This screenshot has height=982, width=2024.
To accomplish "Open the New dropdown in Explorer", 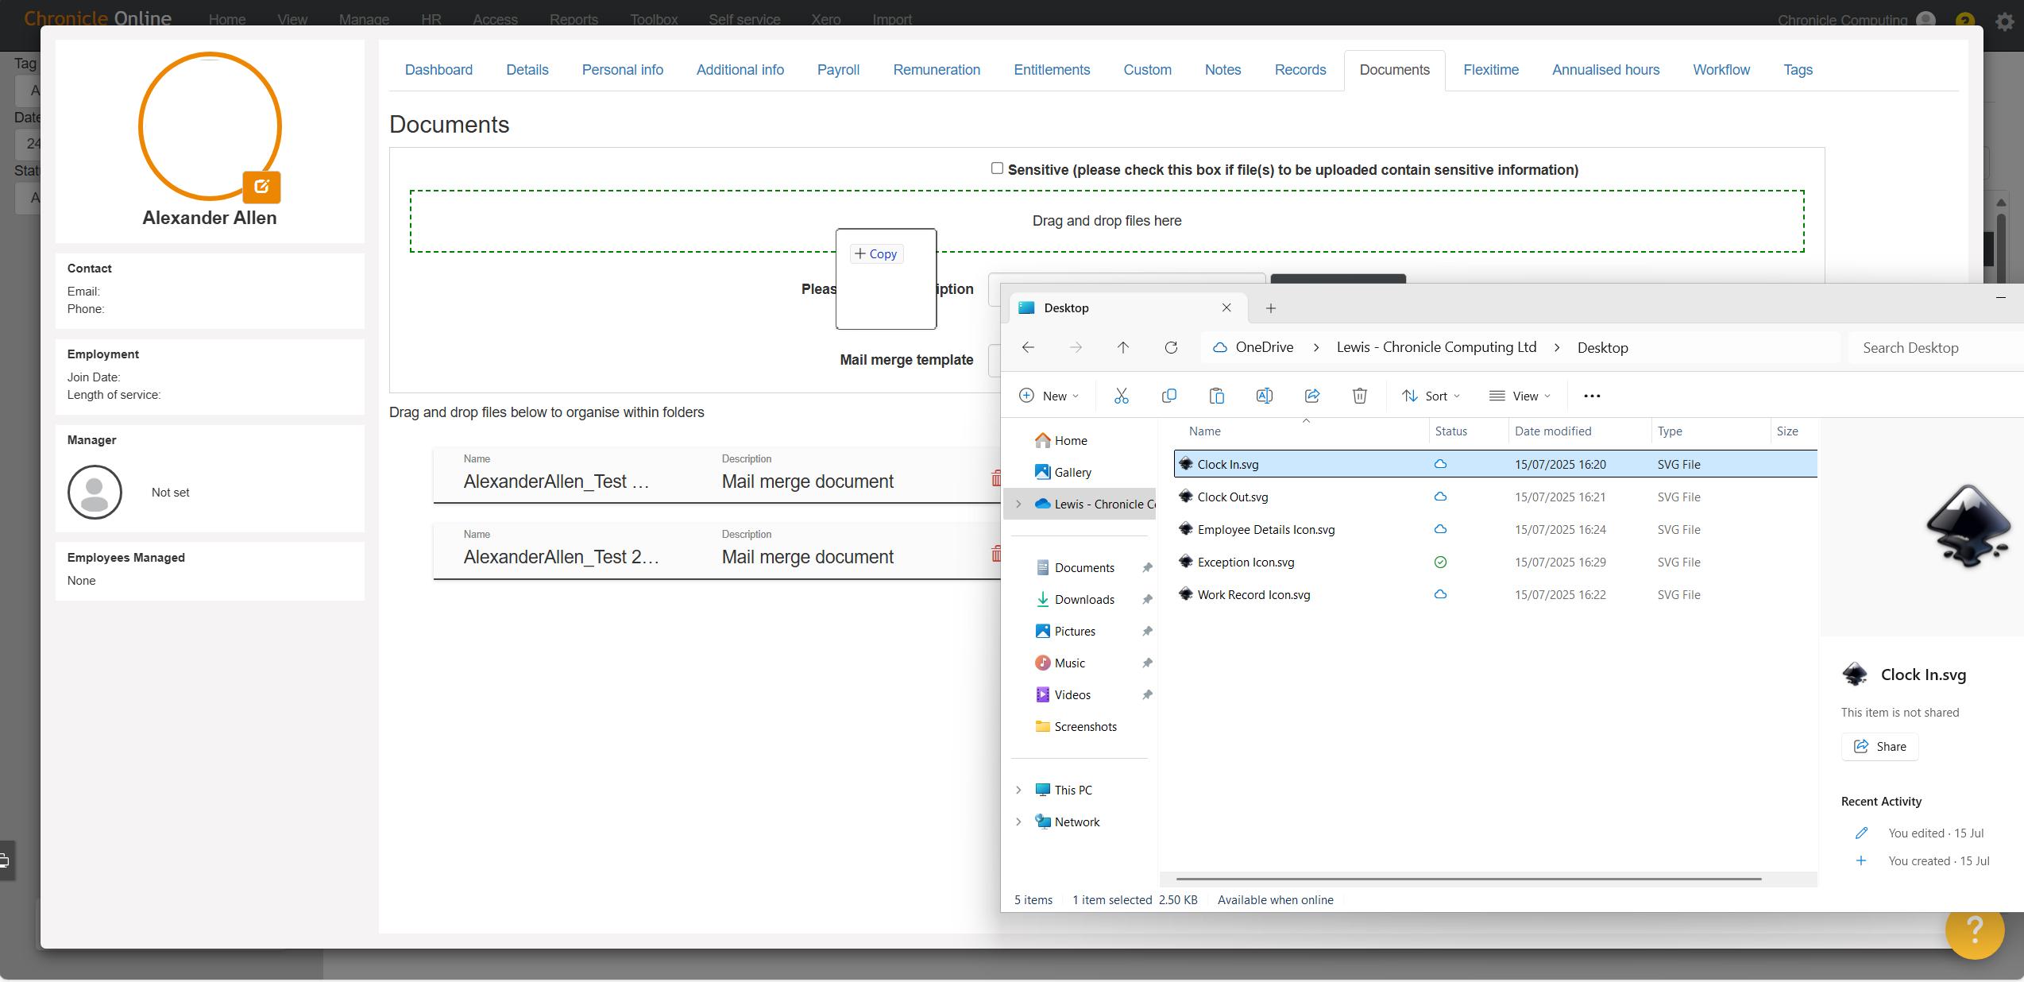I will coord(1049,396).
